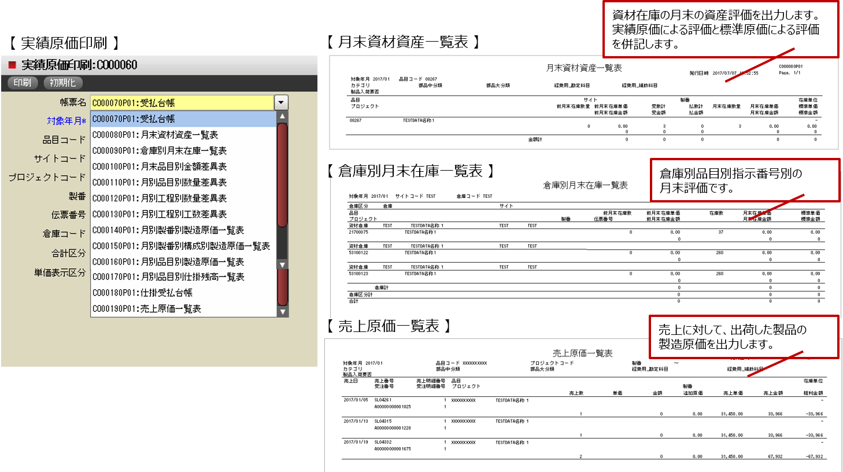Click the 品目コード label
Viewport: 843px width, 472px height.
(64, 140)
